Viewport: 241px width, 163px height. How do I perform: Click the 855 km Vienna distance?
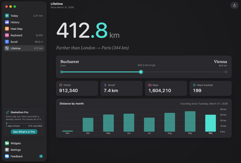pyautogui.click(x=223, y=66)
